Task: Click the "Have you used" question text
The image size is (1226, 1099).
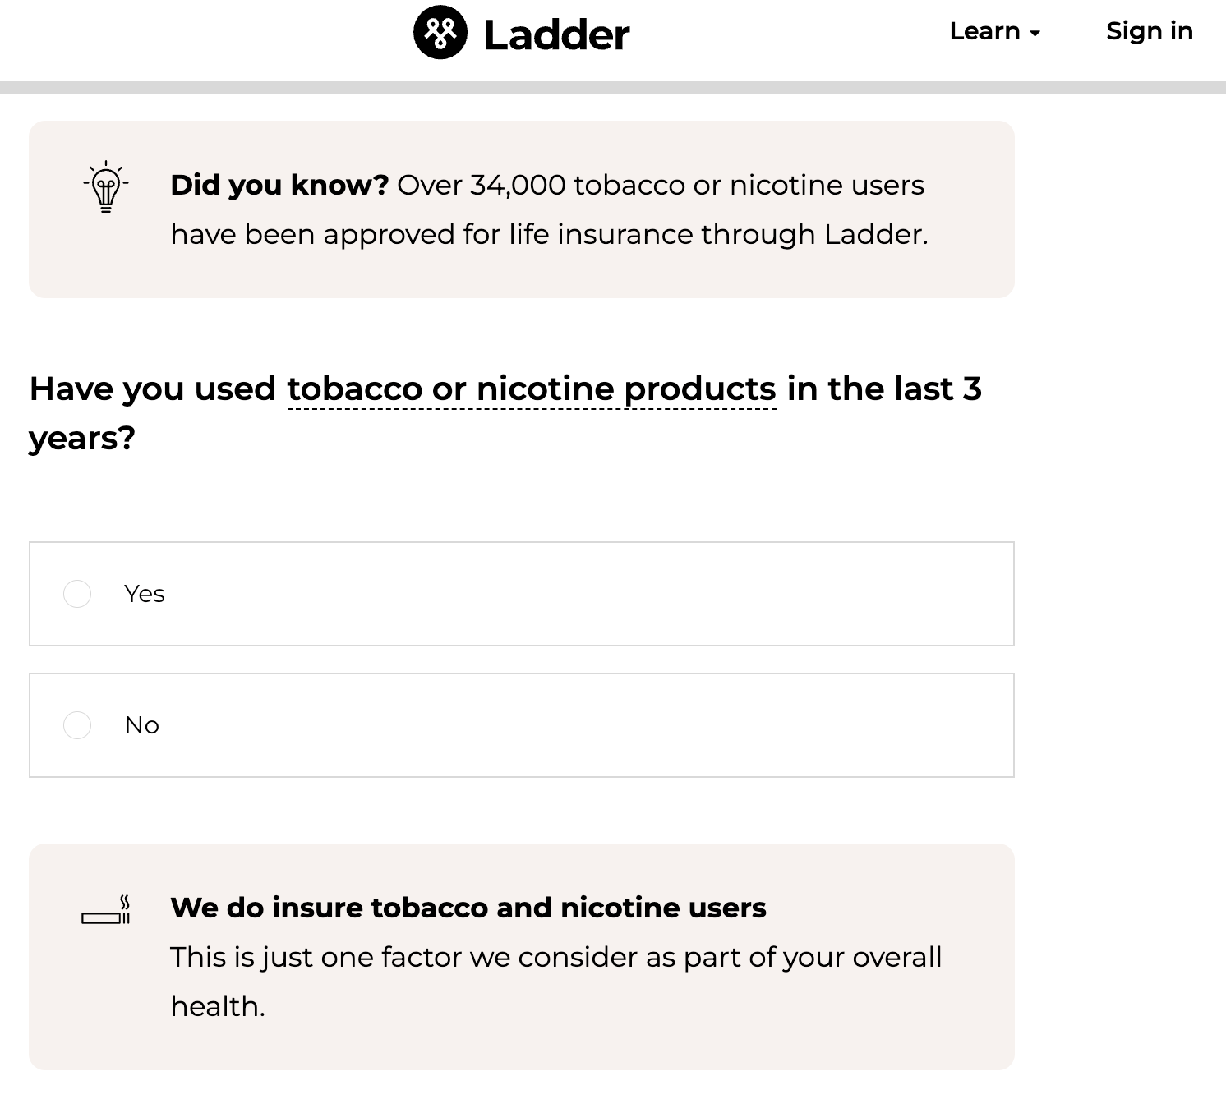Action: coord(153,389)
